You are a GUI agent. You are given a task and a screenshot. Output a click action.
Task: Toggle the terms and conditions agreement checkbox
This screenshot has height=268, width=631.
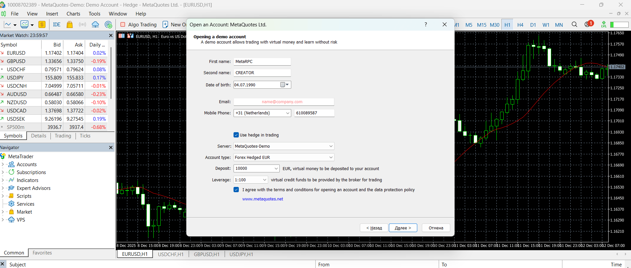coord(236,190)
